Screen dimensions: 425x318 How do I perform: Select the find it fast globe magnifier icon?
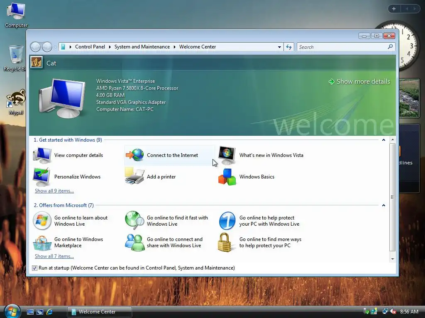[x=134, y=220]
